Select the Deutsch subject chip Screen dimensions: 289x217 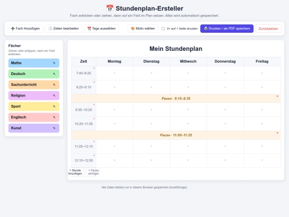pos(34,74)
